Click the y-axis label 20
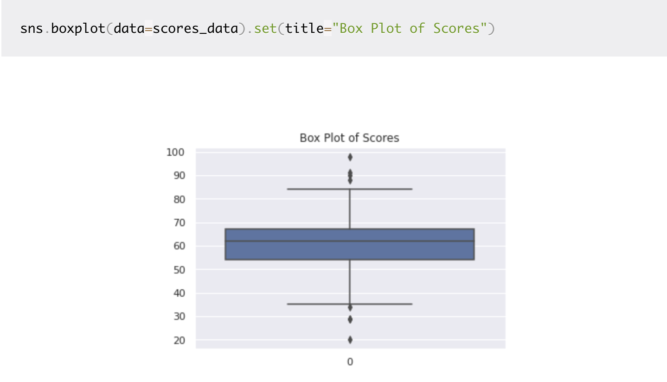This screenshot has width=667, height=382. click(x=178, y=340)
